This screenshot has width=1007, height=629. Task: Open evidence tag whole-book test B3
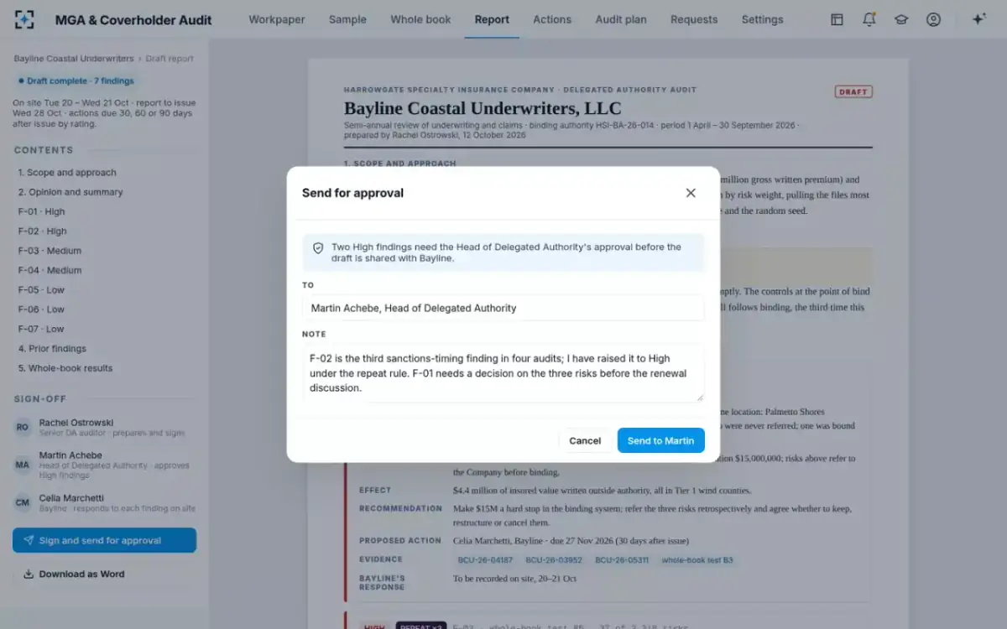[697, 559]
